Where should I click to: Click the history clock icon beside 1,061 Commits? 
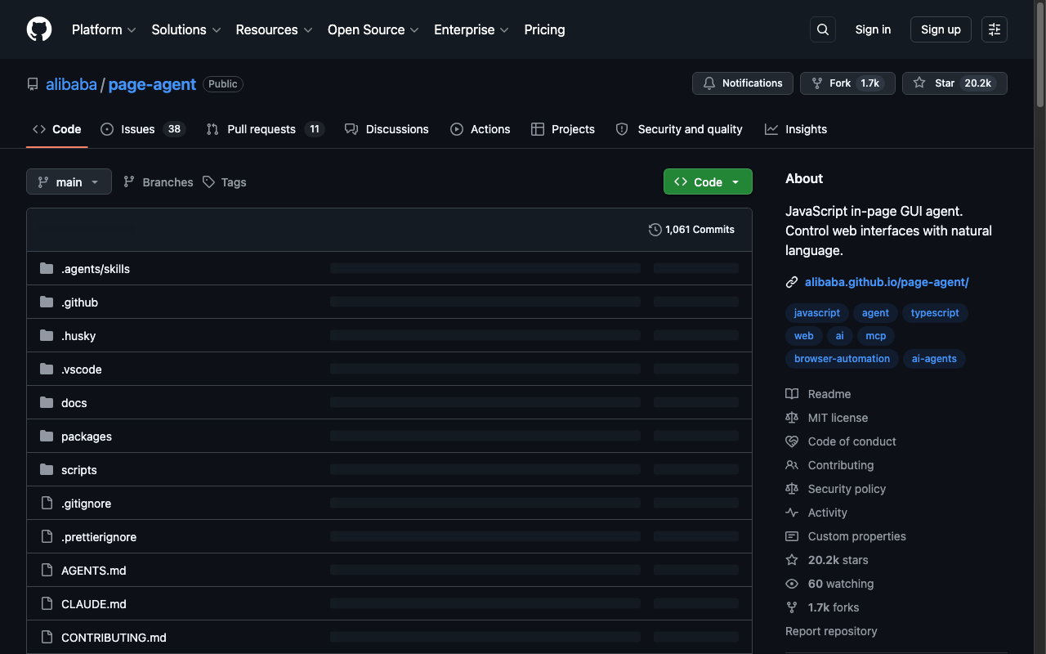655,230
